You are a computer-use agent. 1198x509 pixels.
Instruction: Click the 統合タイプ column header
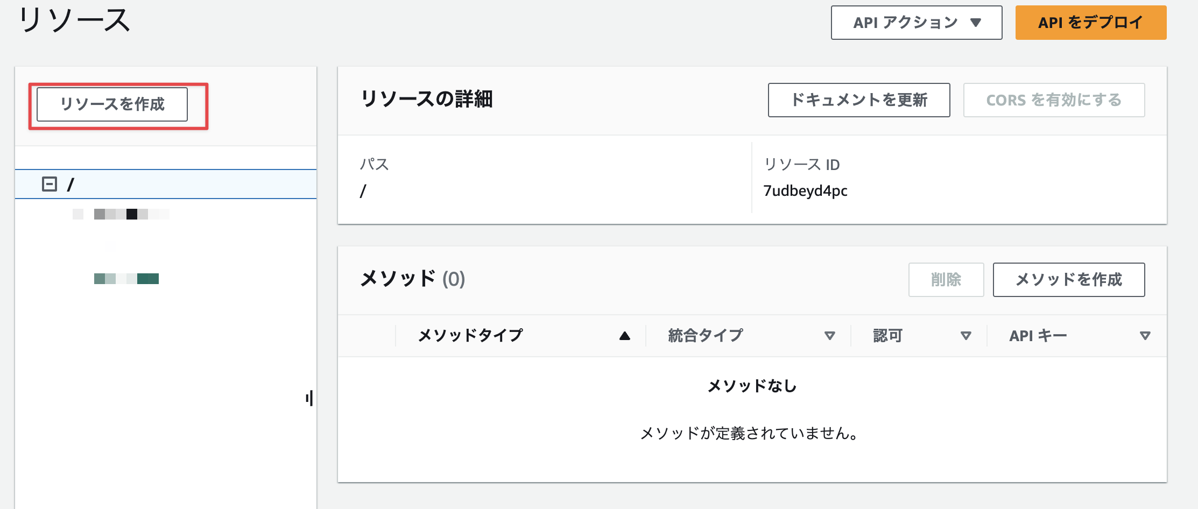pyautogui.click(x=706, y=336)
